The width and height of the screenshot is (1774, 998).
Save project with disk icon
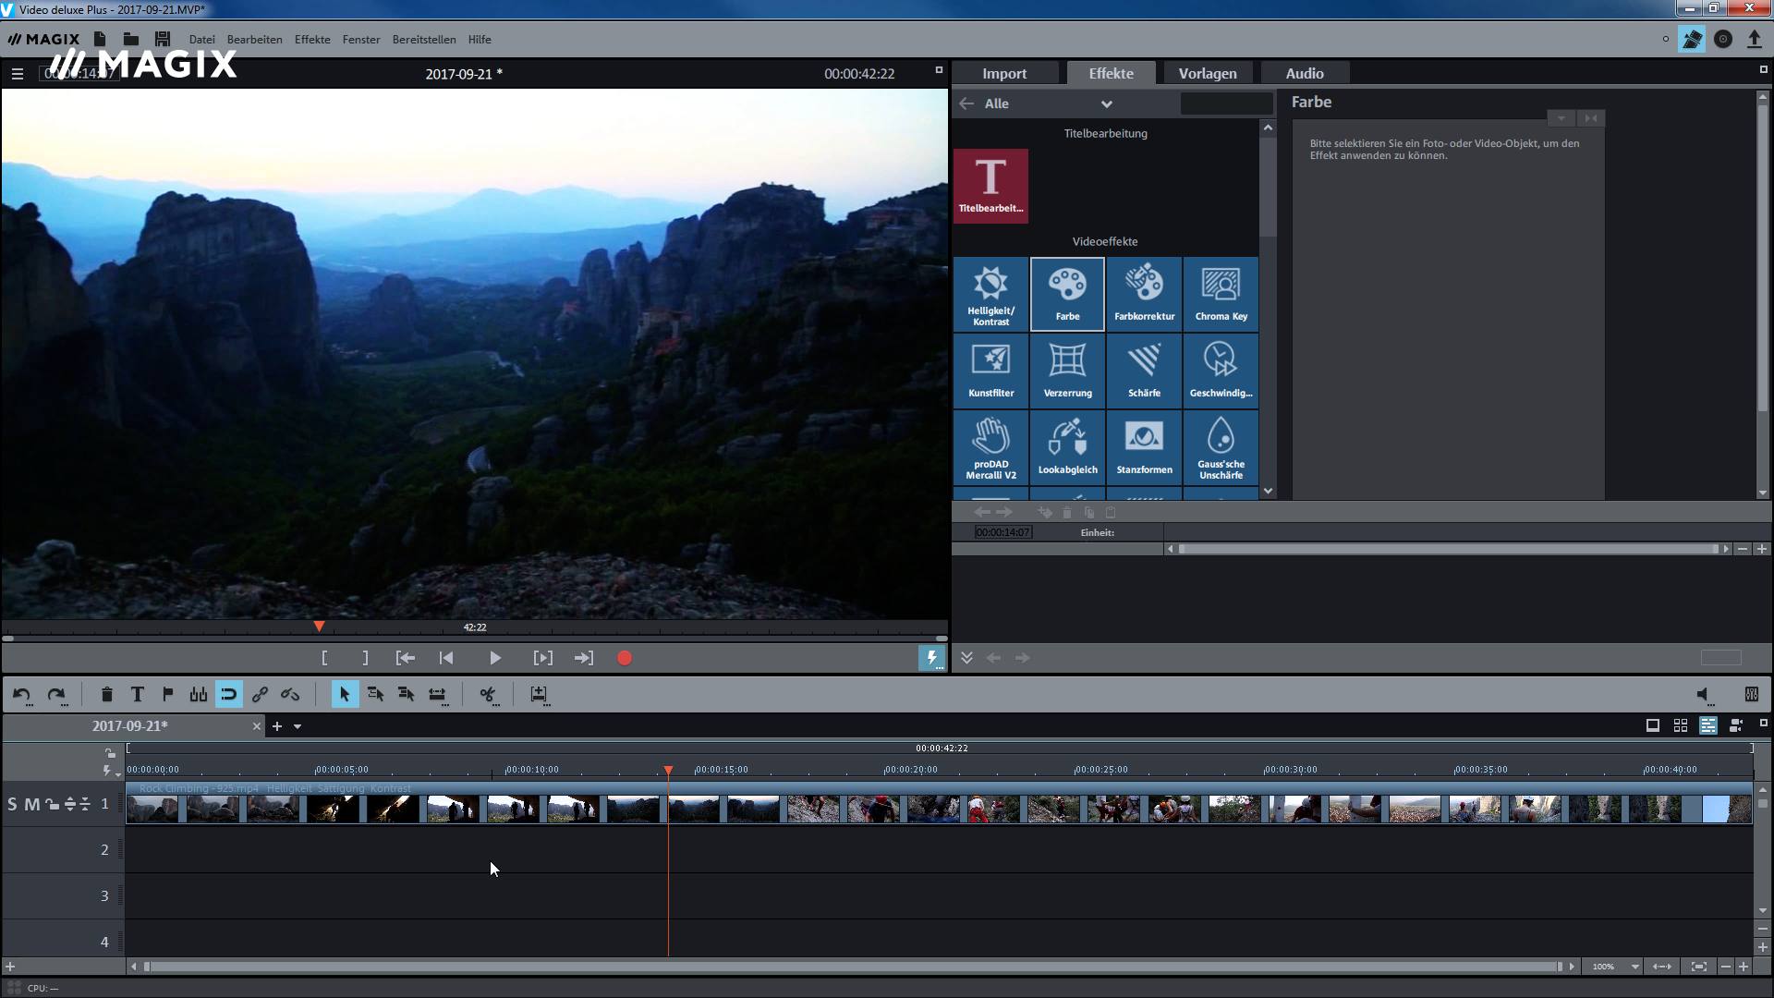click(x=163, y=39)
